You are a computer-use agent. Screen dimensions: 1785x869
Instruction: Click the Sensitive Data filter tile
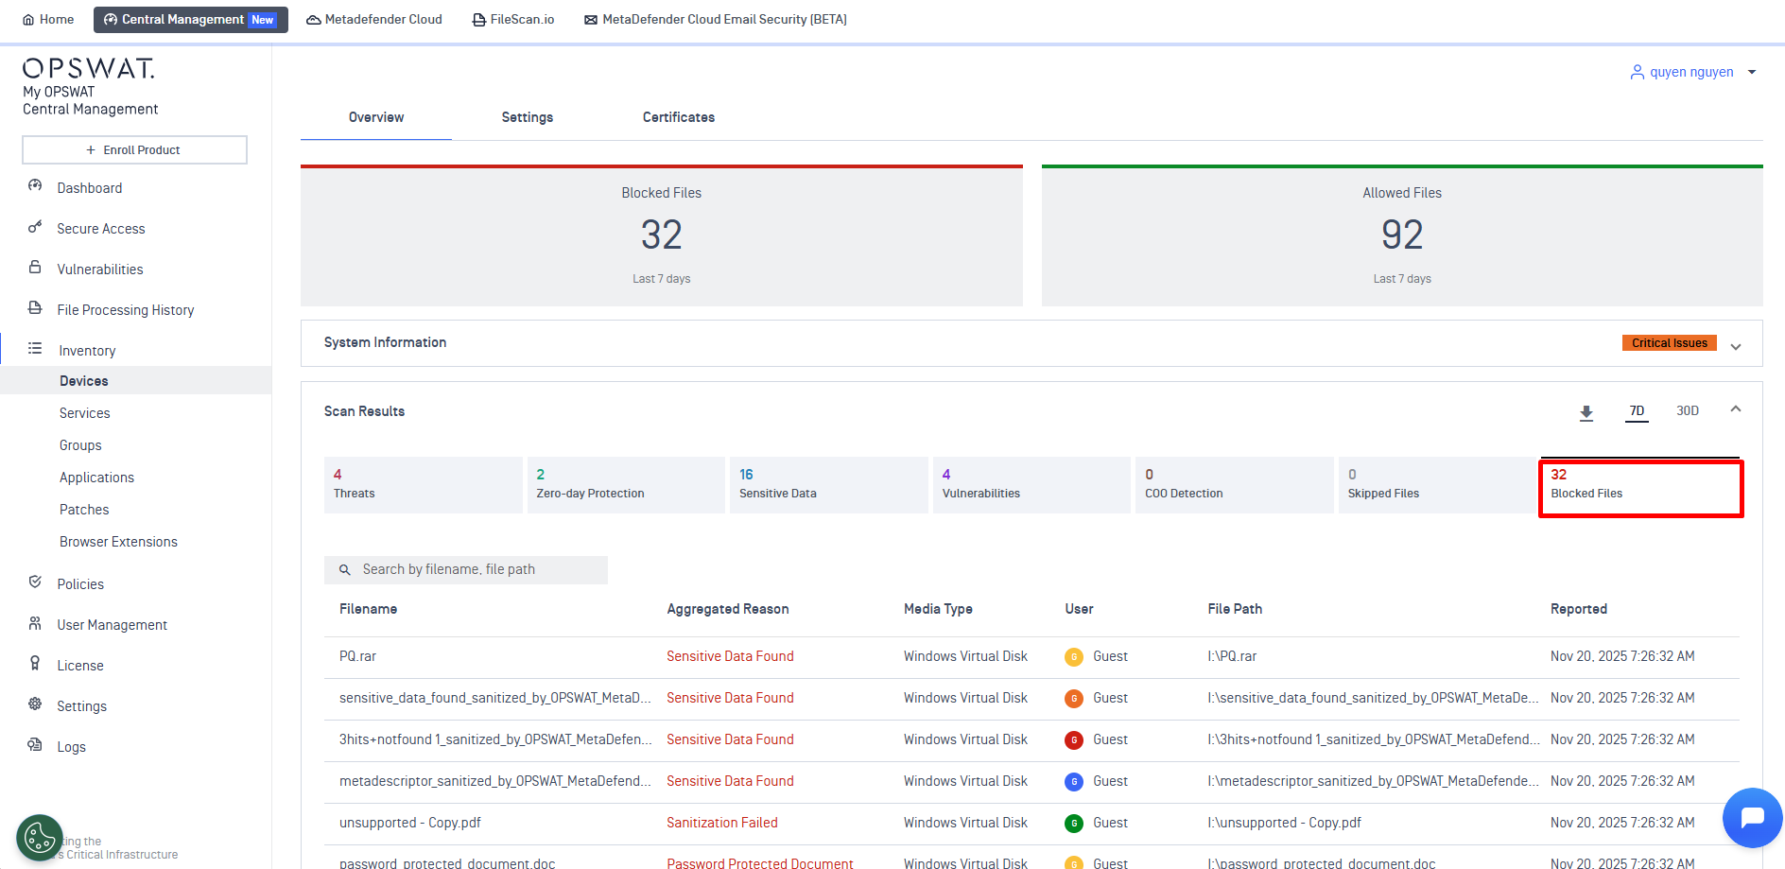click(x=828, y=484)
